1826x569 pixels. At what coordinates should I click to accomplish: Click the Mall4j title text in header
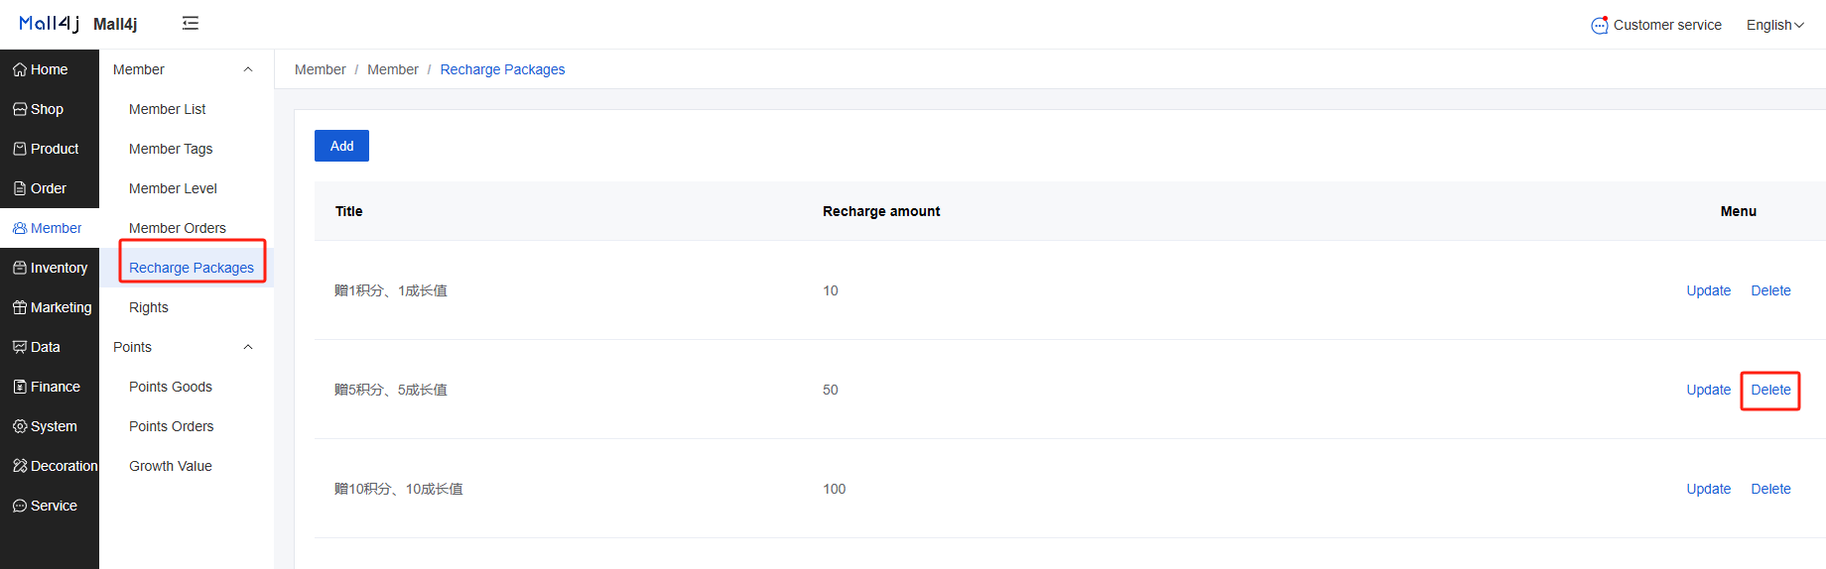tap(115, 24)
